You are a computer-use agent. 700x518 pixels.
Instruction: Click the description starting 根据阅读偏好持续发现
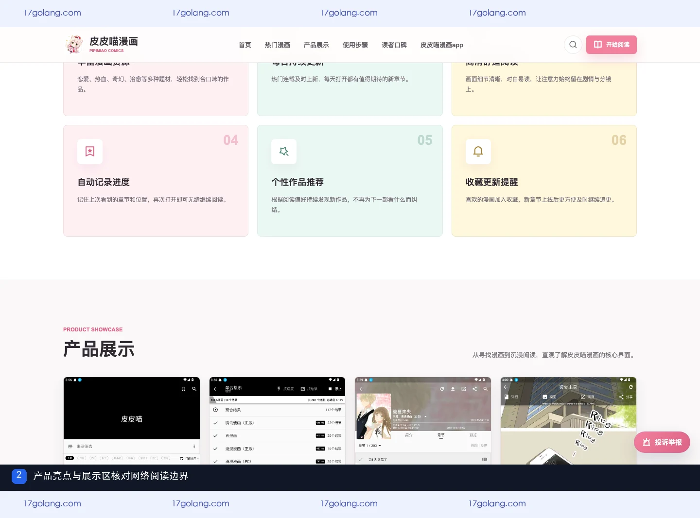click(344, 205)
